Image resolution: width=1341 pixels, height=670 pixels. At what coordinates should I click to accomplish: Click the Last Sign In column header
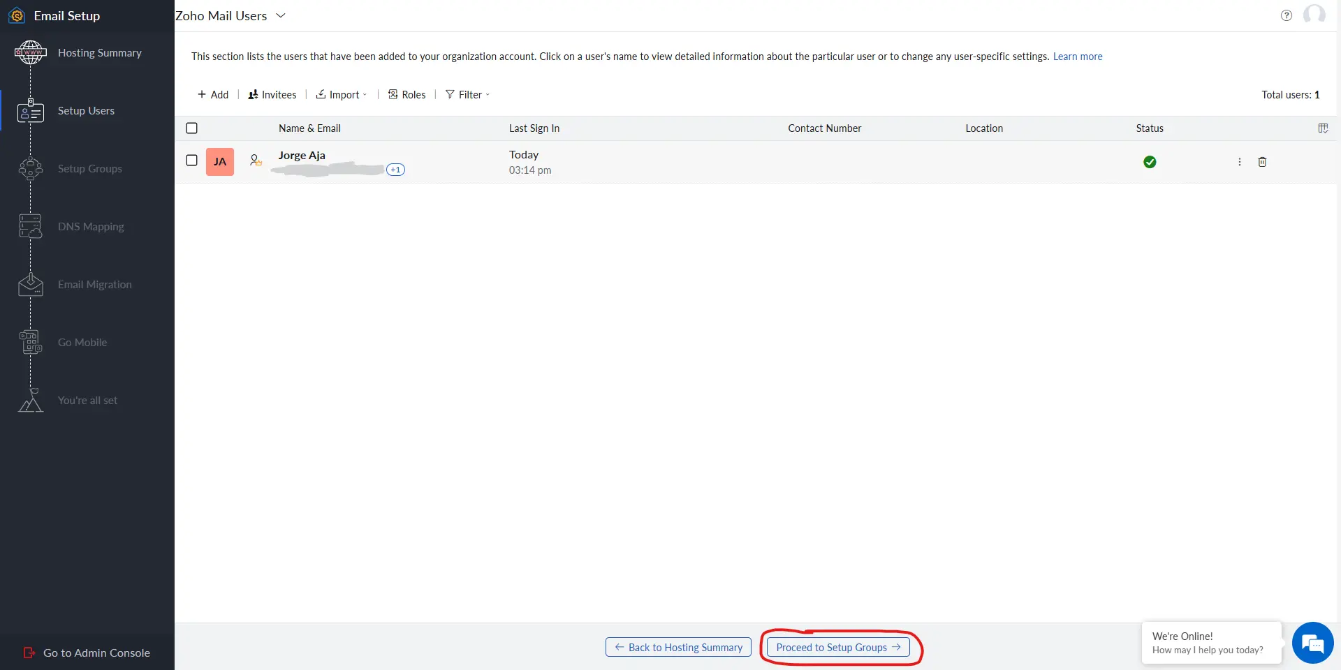click(534, 128)
